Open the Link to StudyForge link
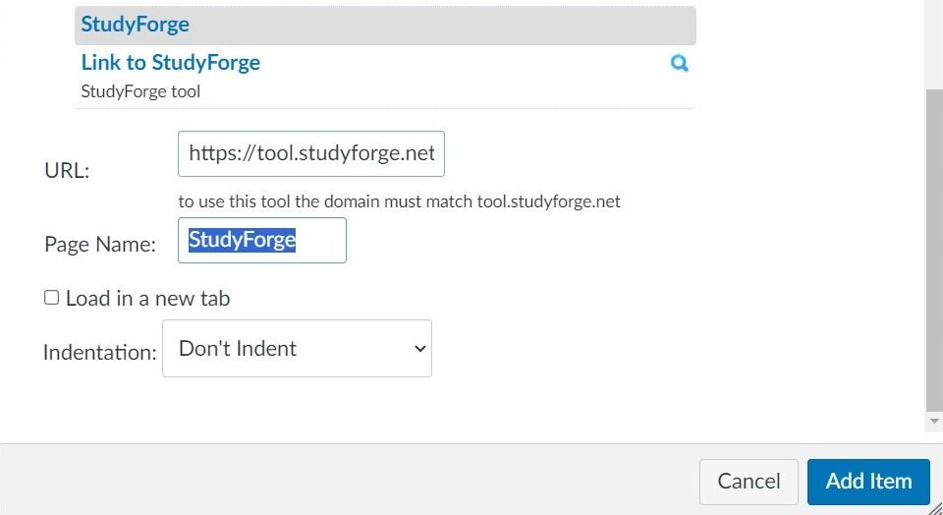Screen dimensions: 943x515 coord(171,63)
